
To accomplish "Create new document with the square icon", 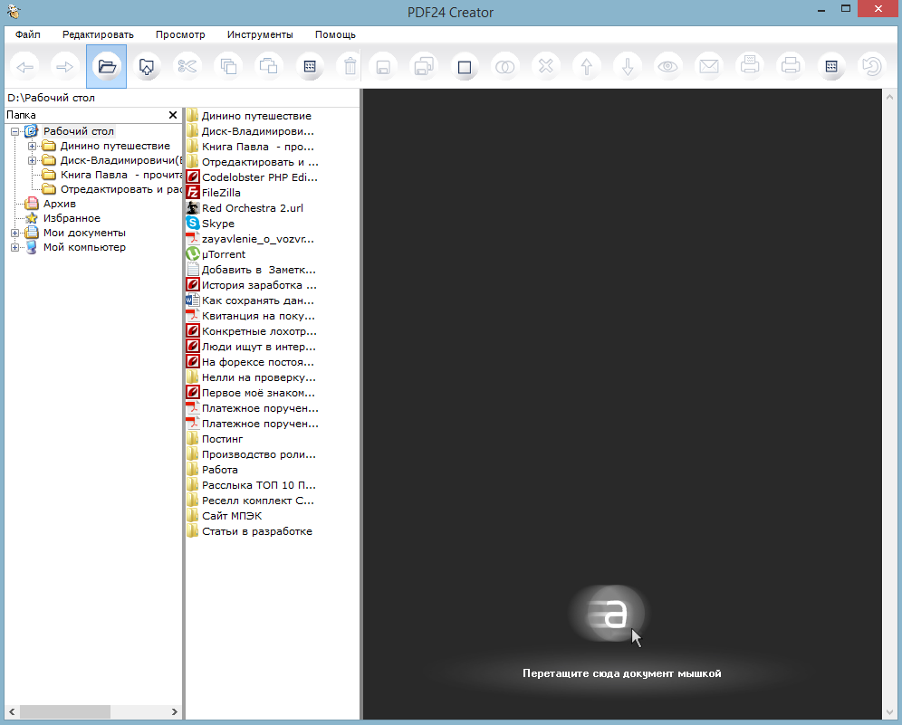I will [x=465, y=67].
